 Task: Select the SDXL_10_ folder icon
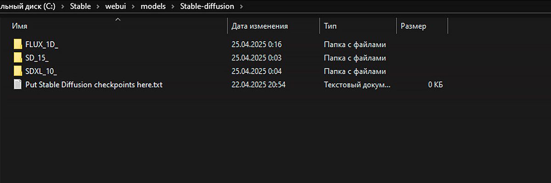pos(18,71)
